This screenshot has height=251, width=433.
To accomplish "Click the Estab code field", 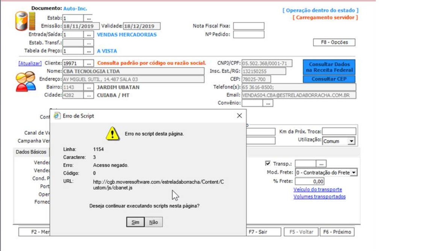I will pos(73,18).
